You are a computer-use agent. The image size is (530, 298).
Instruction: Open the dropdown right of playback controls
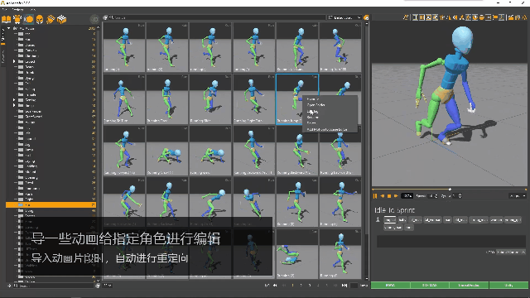pos(518,196)
